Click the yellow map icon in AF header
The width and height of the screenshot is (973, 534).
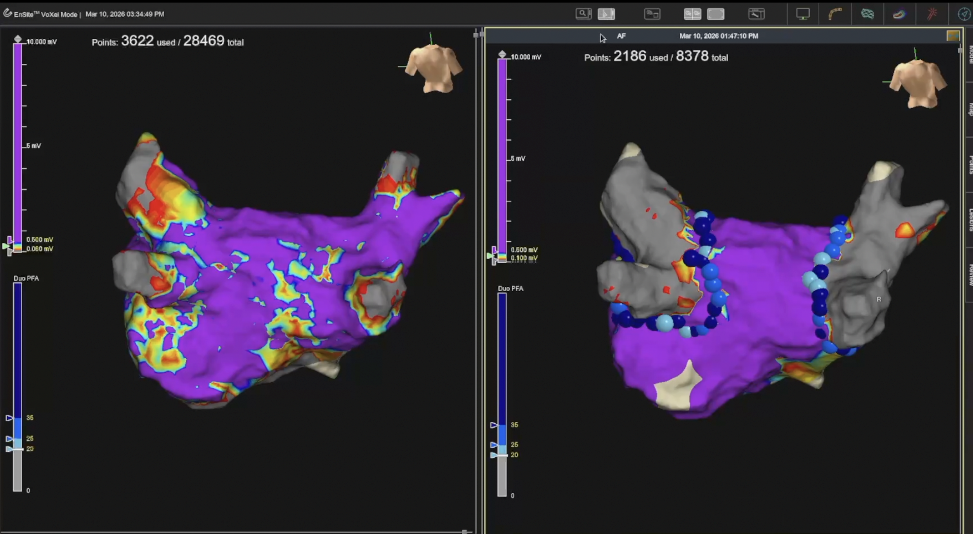coord(953,36)
